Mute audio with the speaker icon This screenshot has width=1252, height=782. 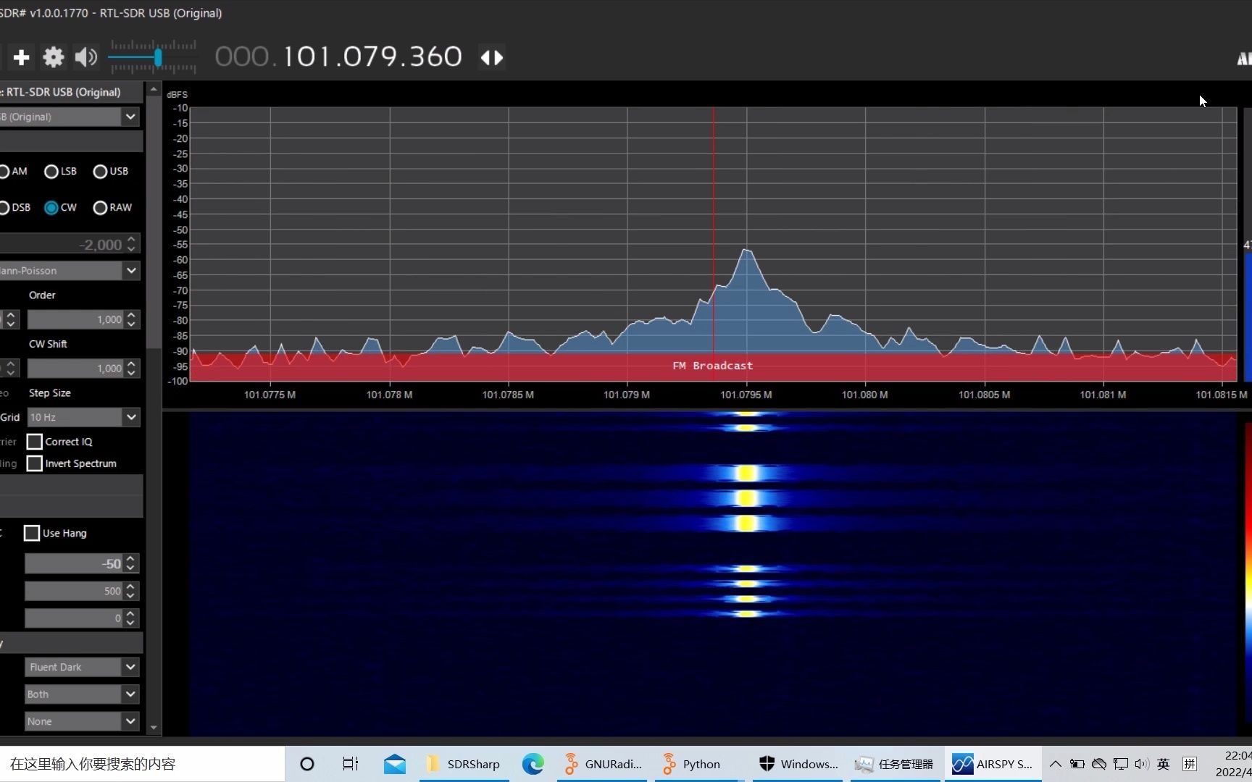(85, 57)
